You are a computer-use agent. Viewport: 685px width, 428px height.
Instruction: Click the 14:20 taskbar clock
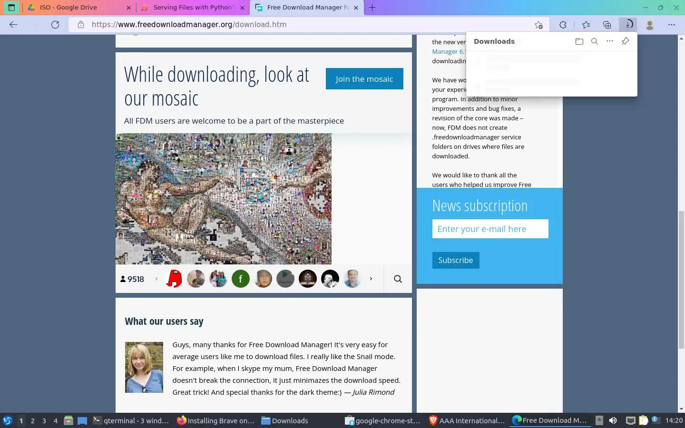(x=674, y=420)
